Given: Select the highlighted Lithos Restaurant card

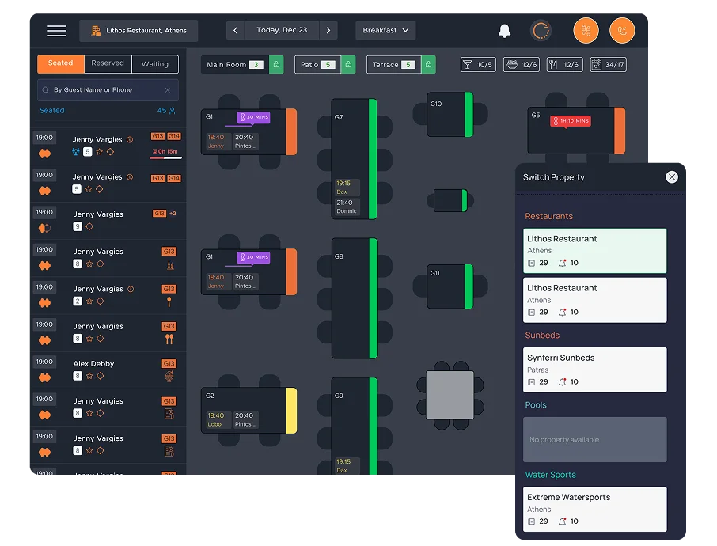Looking at the screenshot, I should click(594, 251).
